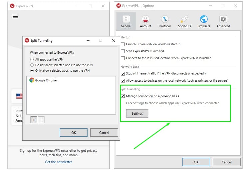Close the main ExpressVPN window
Image resolution: width=250 pixels, height=170 pixels.
103,6
